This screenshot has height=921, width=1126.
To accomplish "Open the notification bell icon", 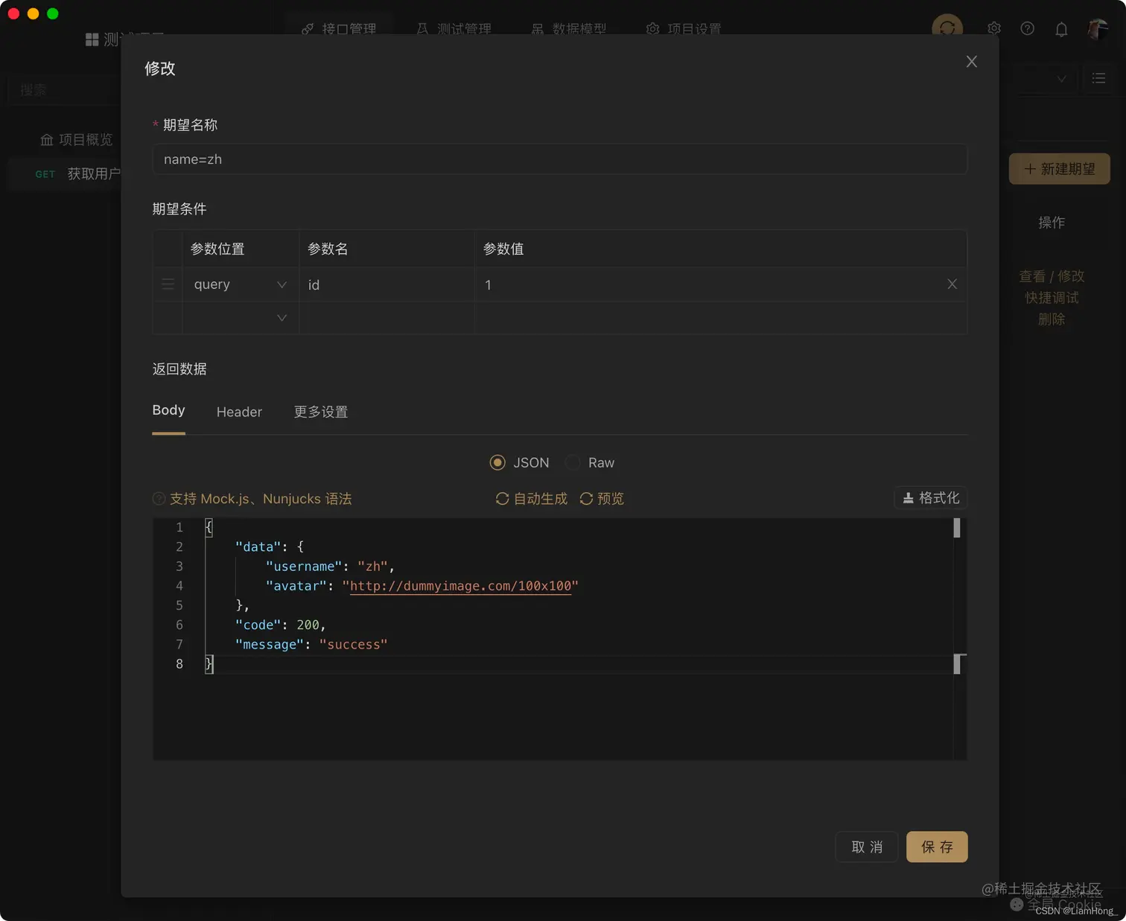I will tap(1061, 29).
